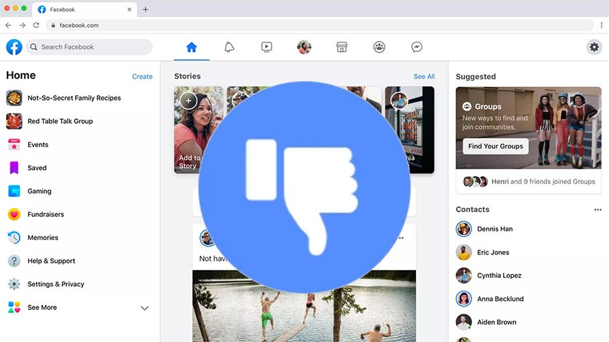Close the Facebook browser tab
Viewport: 609px width, 342px height.
pyautogui.click(x=129, y=10)
